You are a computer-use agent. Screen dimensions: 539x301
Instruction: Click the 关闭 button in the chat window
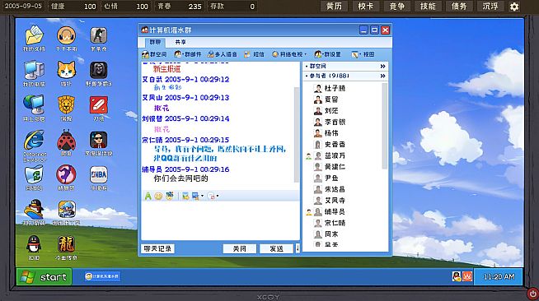tap(239, 248)
